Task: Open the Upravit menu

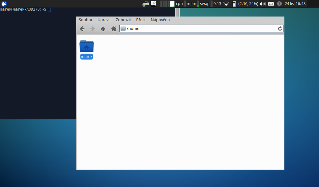Action: (104, 20)
